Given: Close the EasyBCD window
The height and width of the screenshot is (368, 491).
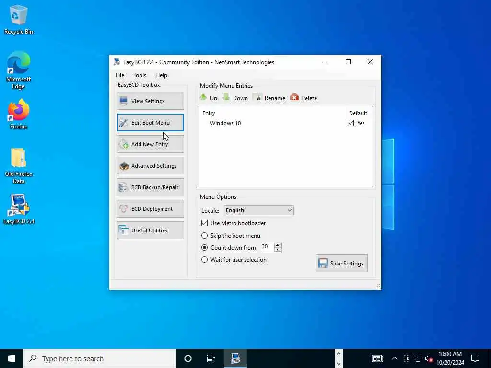Looking at the screenshot, I should [x=370, y=62].
